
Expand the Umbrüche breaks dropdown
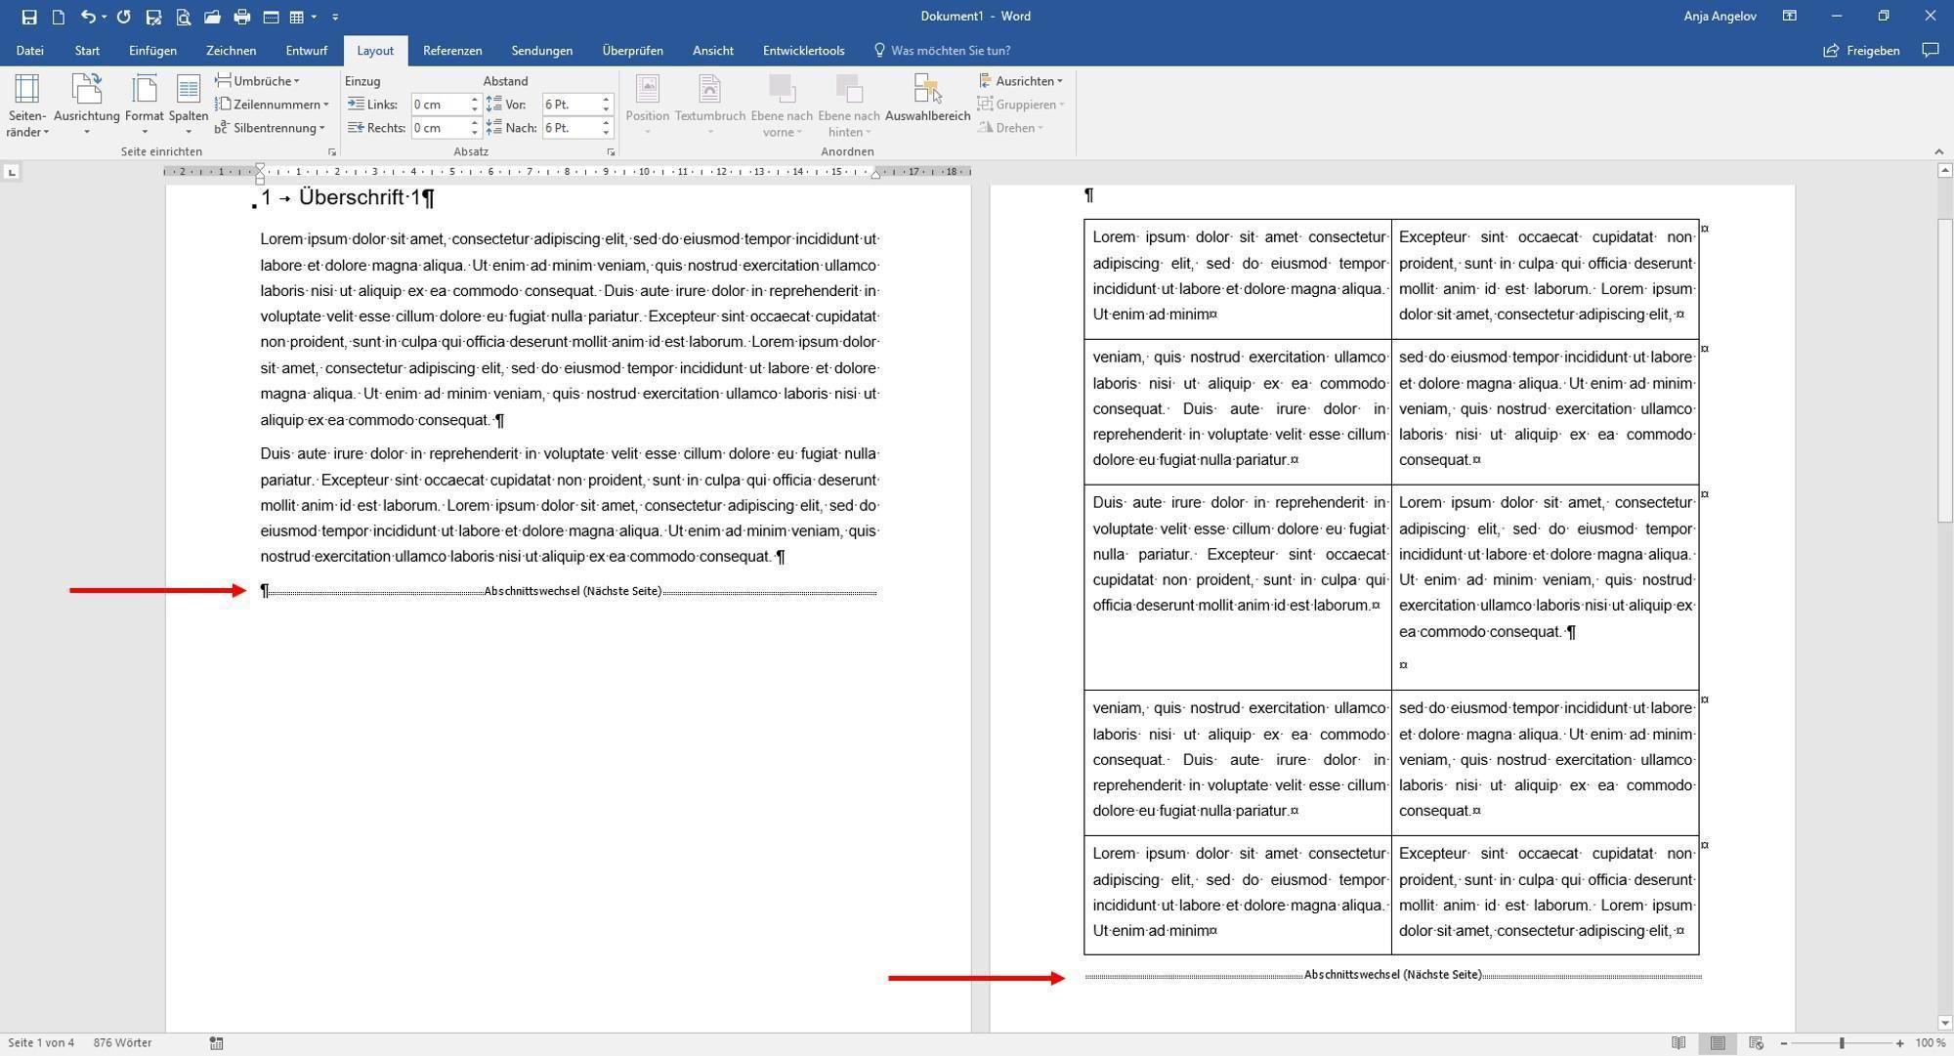[x=258, y=81]
